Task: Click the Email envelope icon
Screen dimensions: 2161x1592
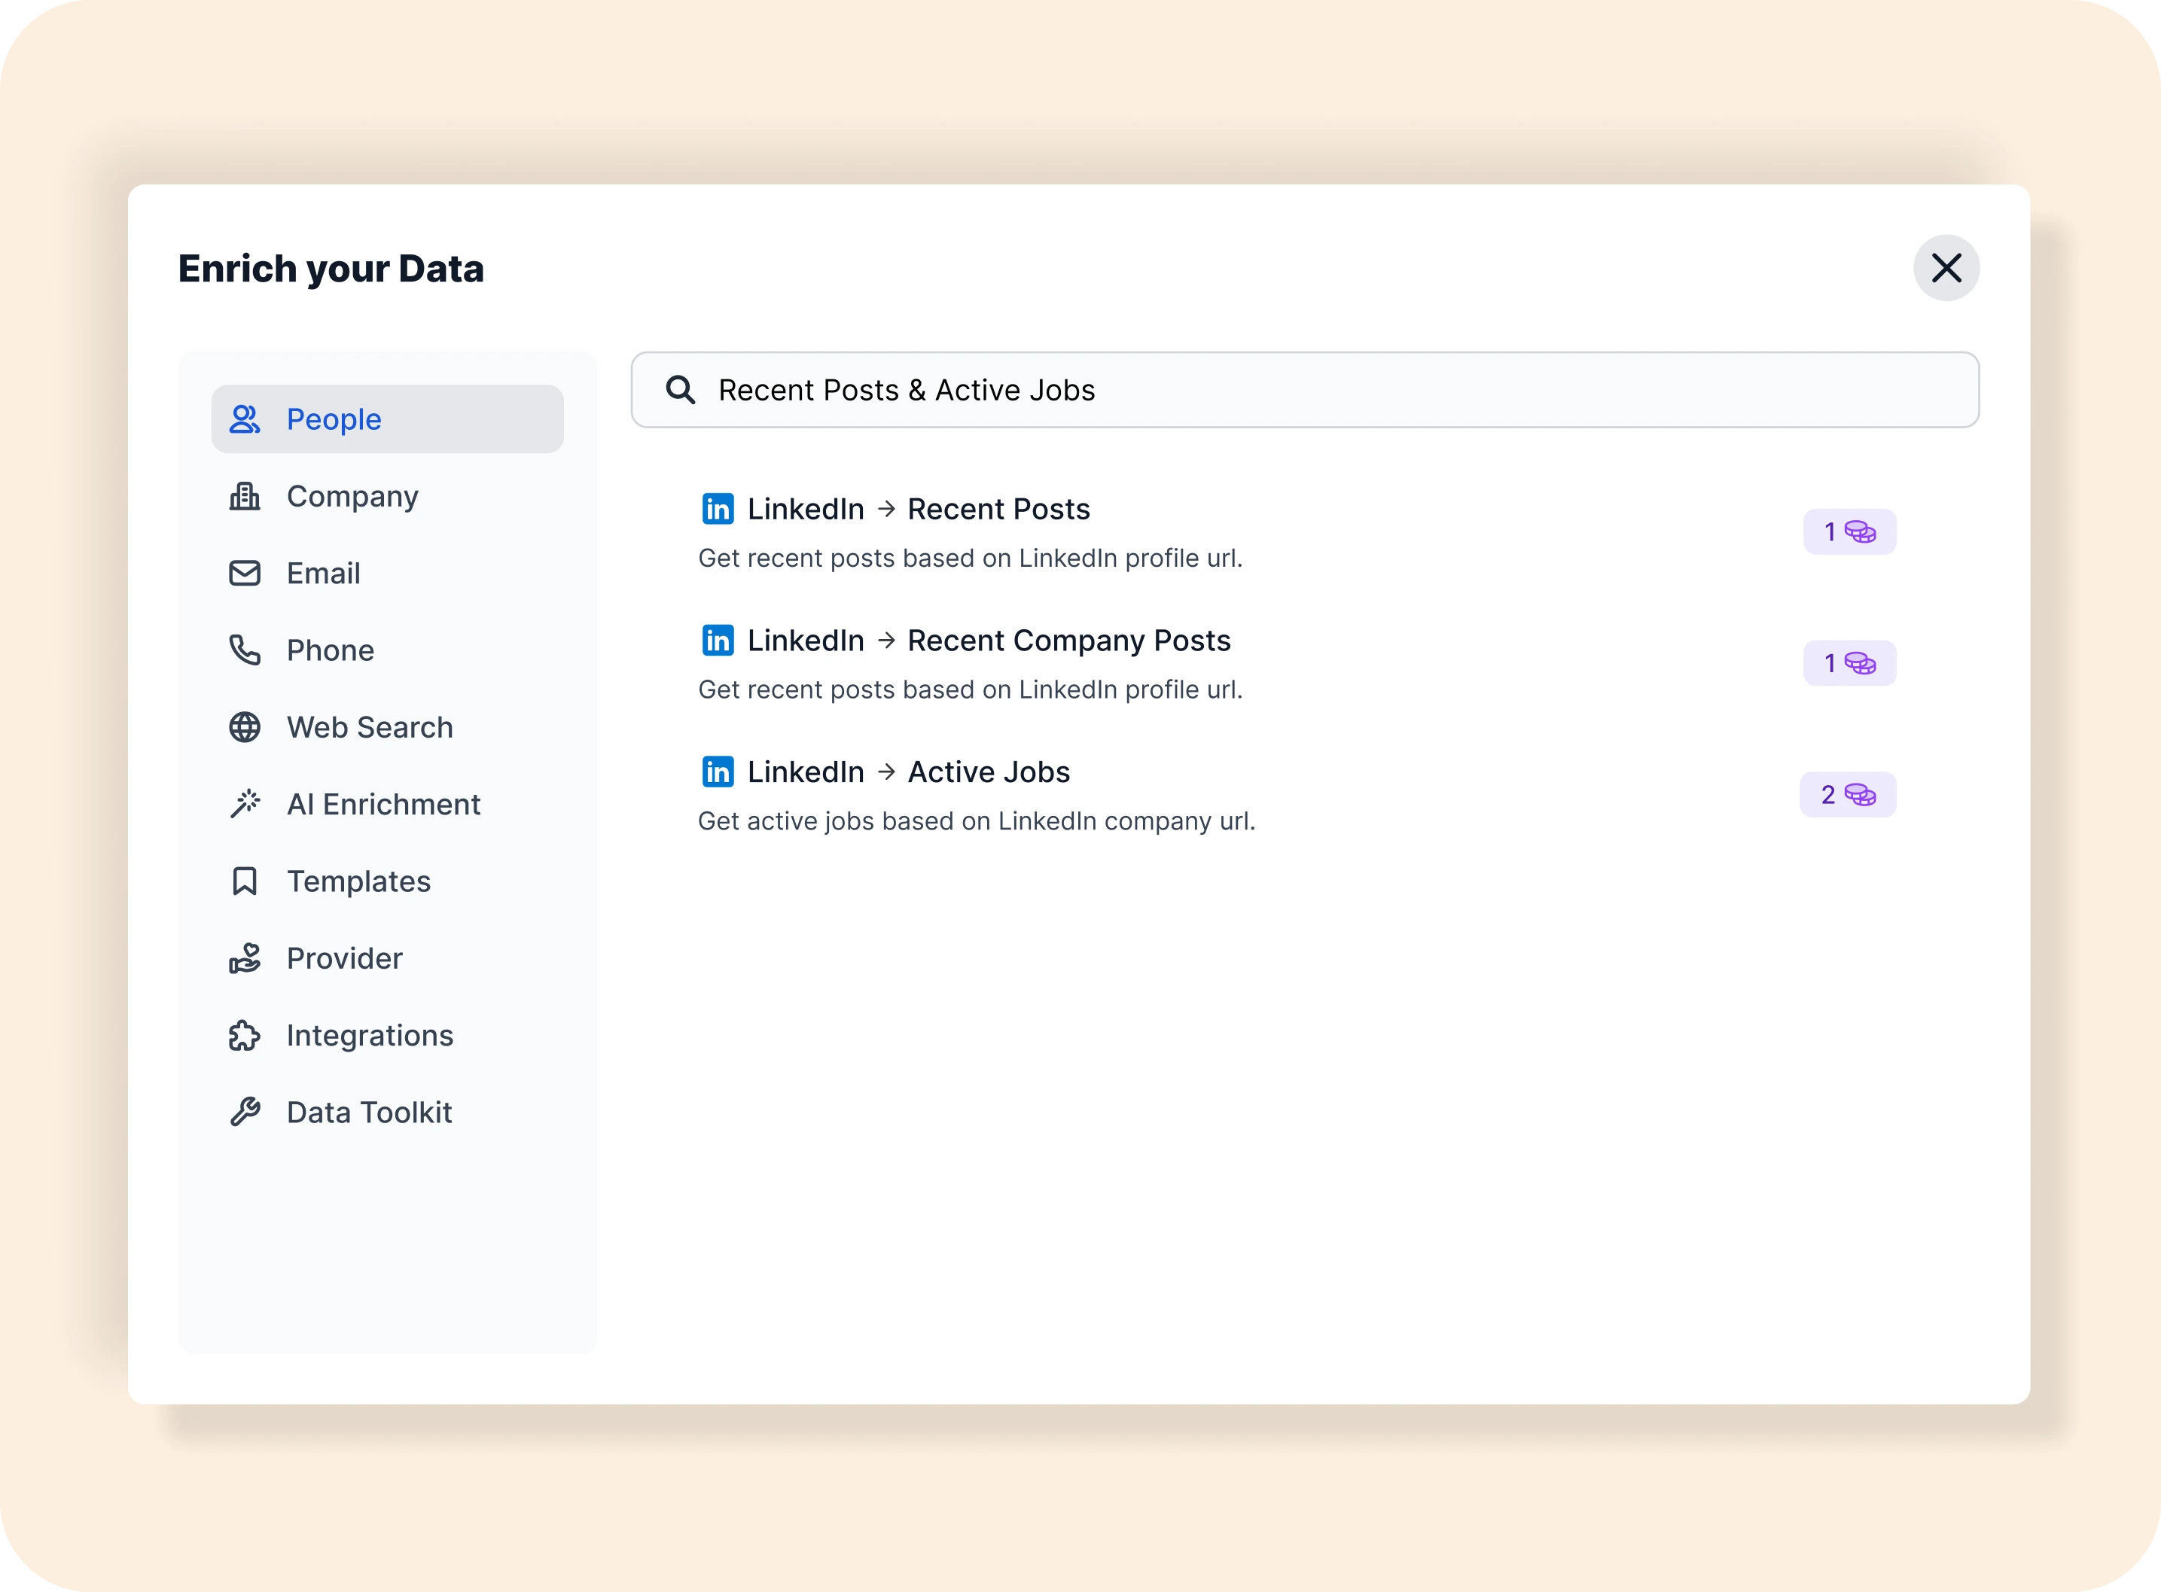Action: tap(245, 574)
